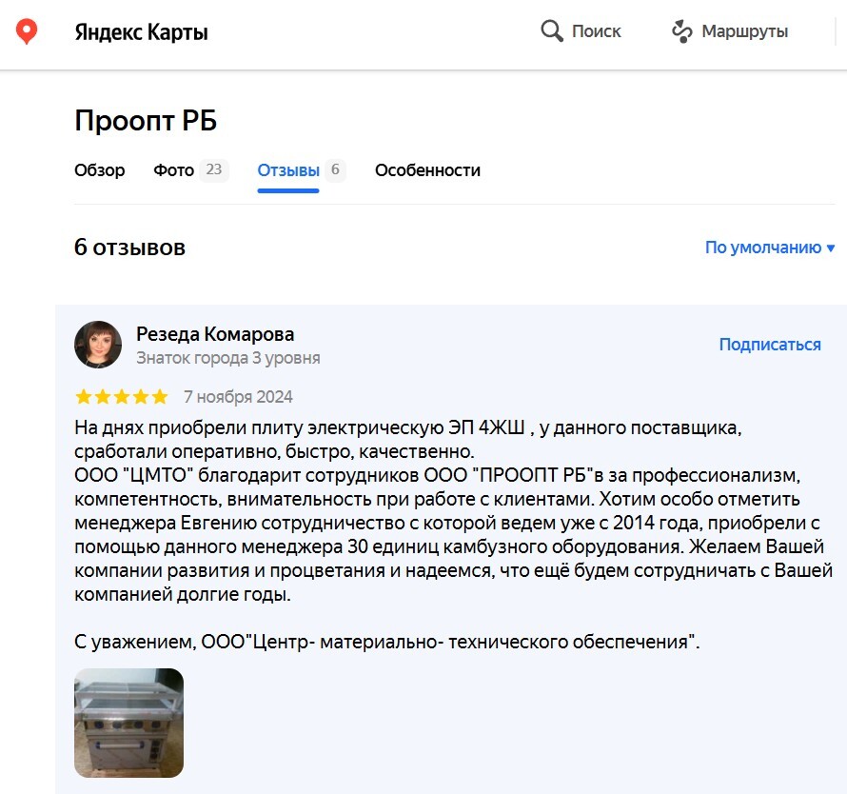Viewport: 847px width, 794px height.
Task: Switch to the Обзор tab
Action: click(x=99, y=170)
